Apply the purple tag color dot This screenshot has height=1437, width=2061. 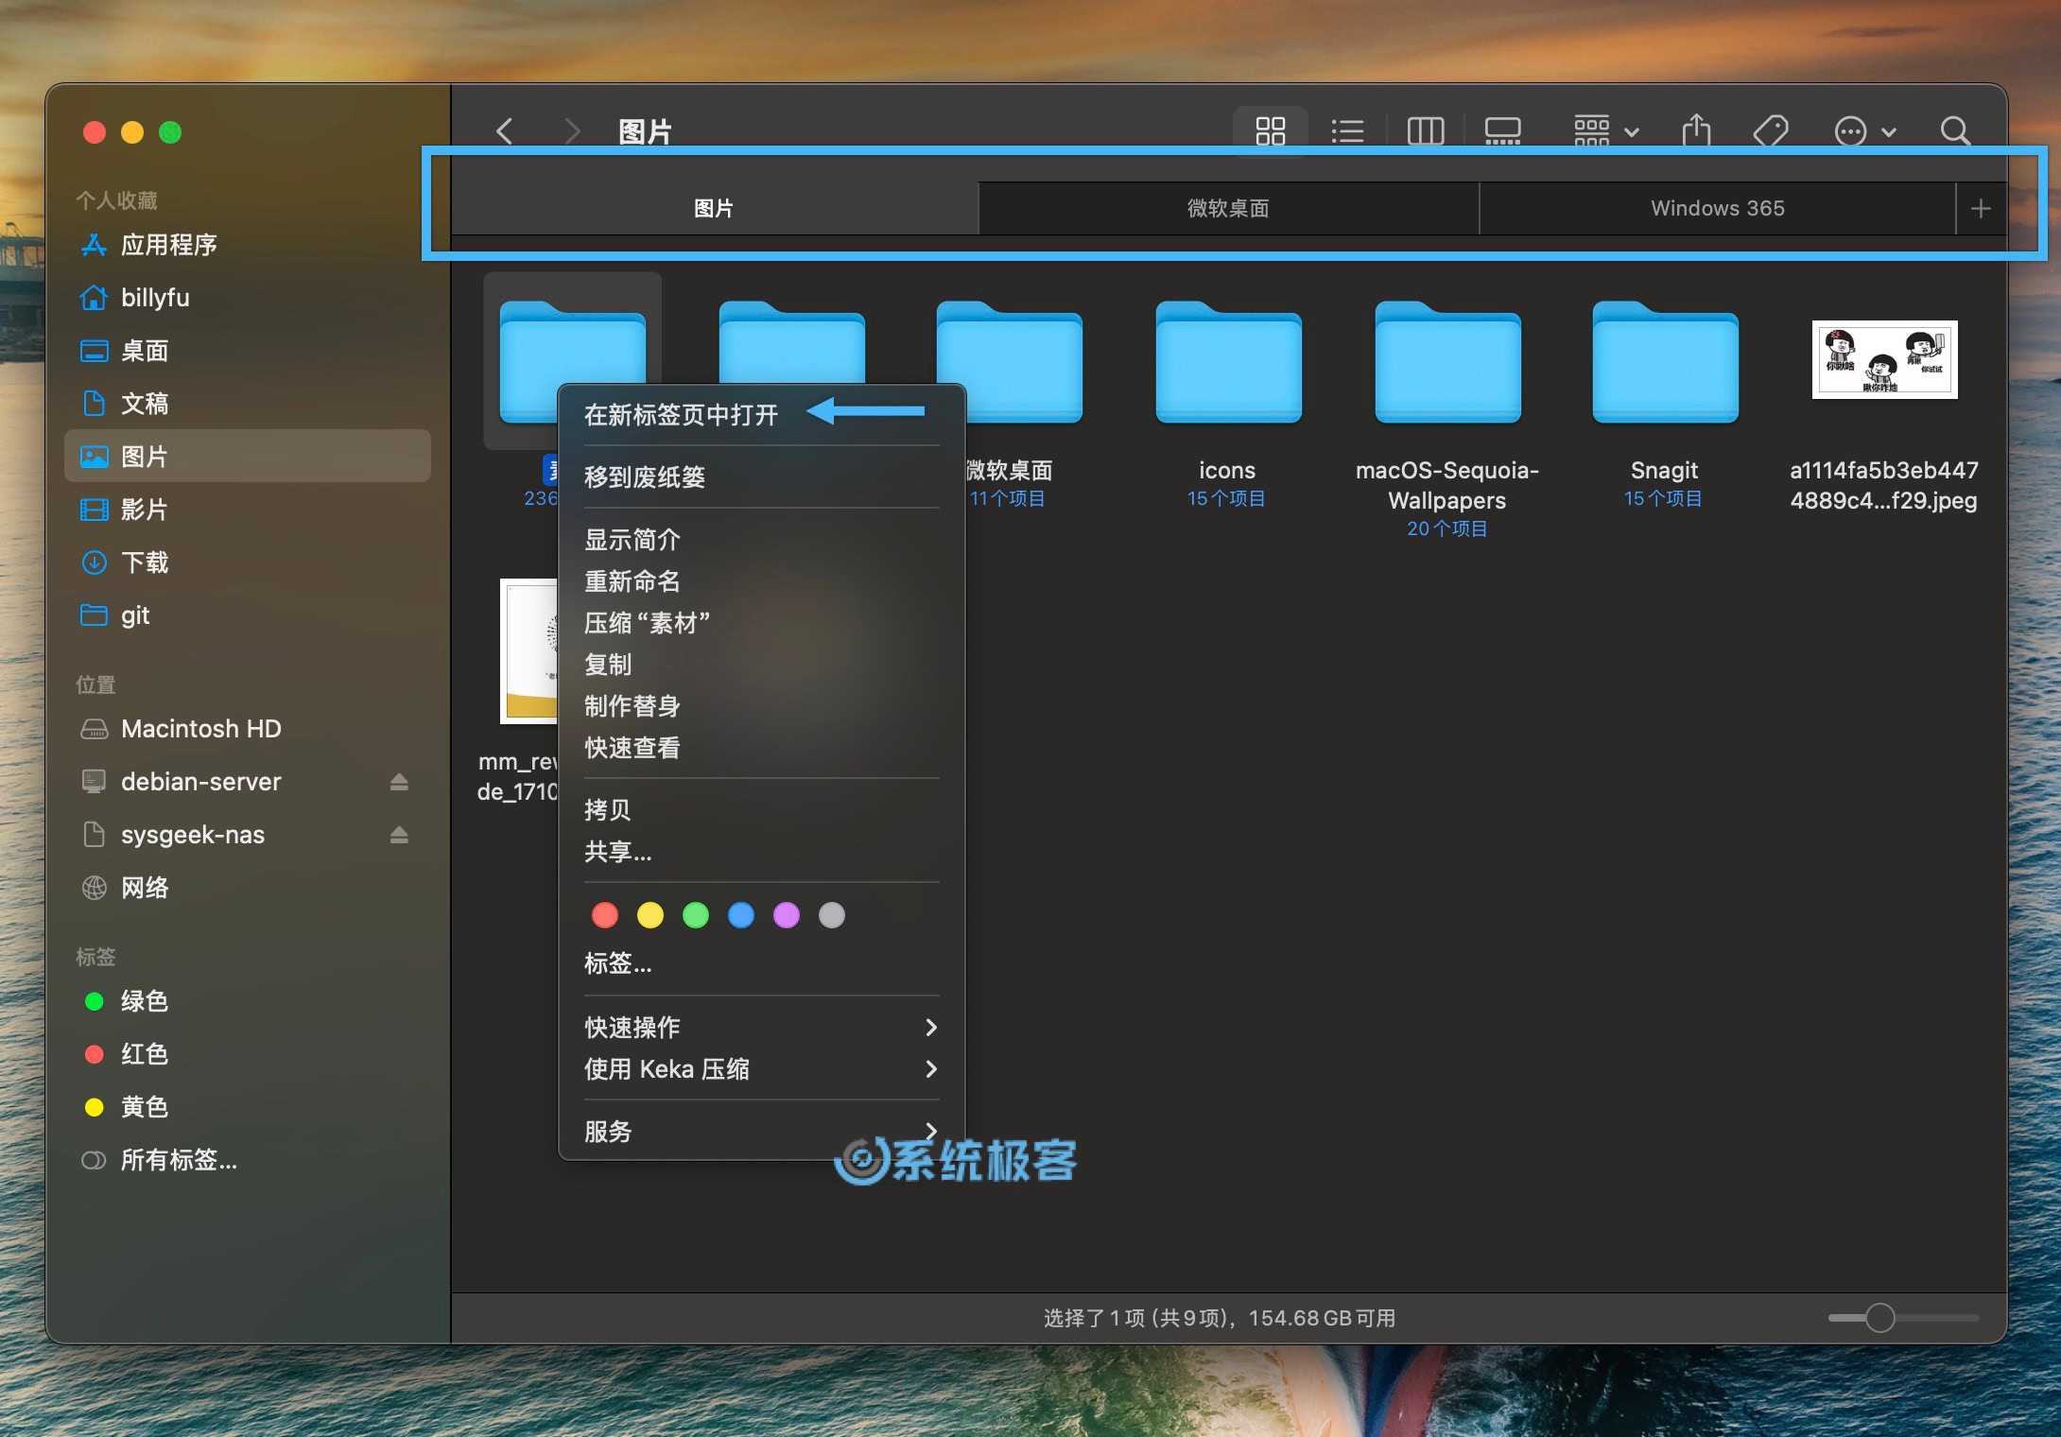tap(787, 915)
